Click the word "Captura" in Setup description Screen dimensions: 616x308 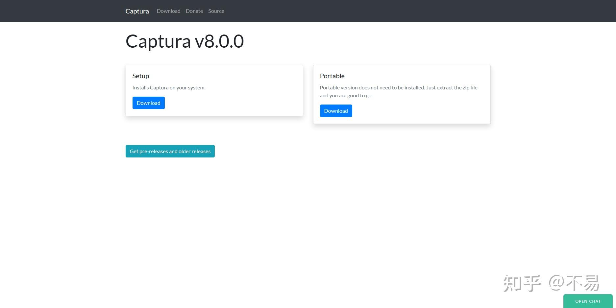click(x=159, y=88)
